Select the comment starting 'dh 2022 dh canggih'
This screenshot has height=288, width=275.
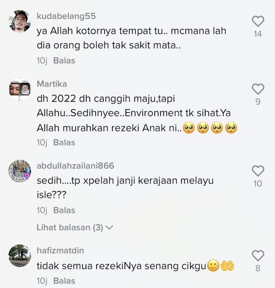click(137, 113)
